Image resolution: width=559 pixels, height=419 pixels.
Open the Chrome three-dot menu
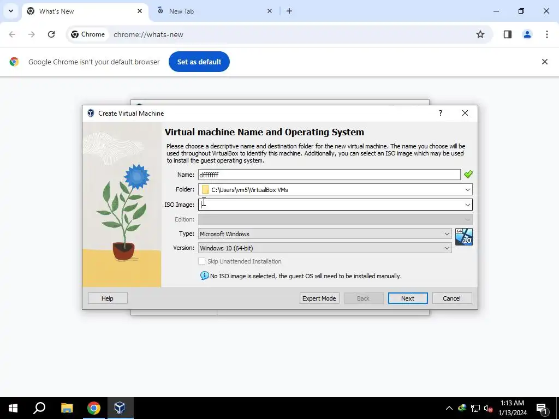tap(546, 34)
